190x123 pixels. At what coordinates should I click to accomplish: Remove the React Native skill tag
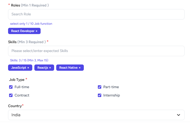click(x=80, y=68)
